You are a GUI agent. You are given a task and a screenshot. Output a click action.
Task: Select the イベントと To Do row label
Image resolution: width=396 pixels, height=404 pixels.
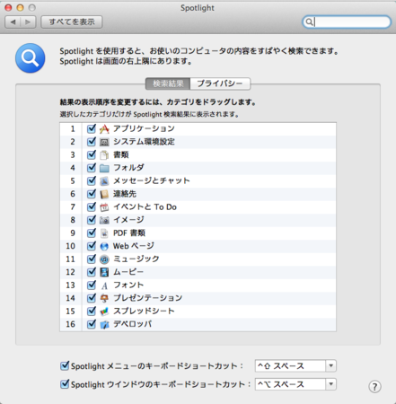pos(145,206)
